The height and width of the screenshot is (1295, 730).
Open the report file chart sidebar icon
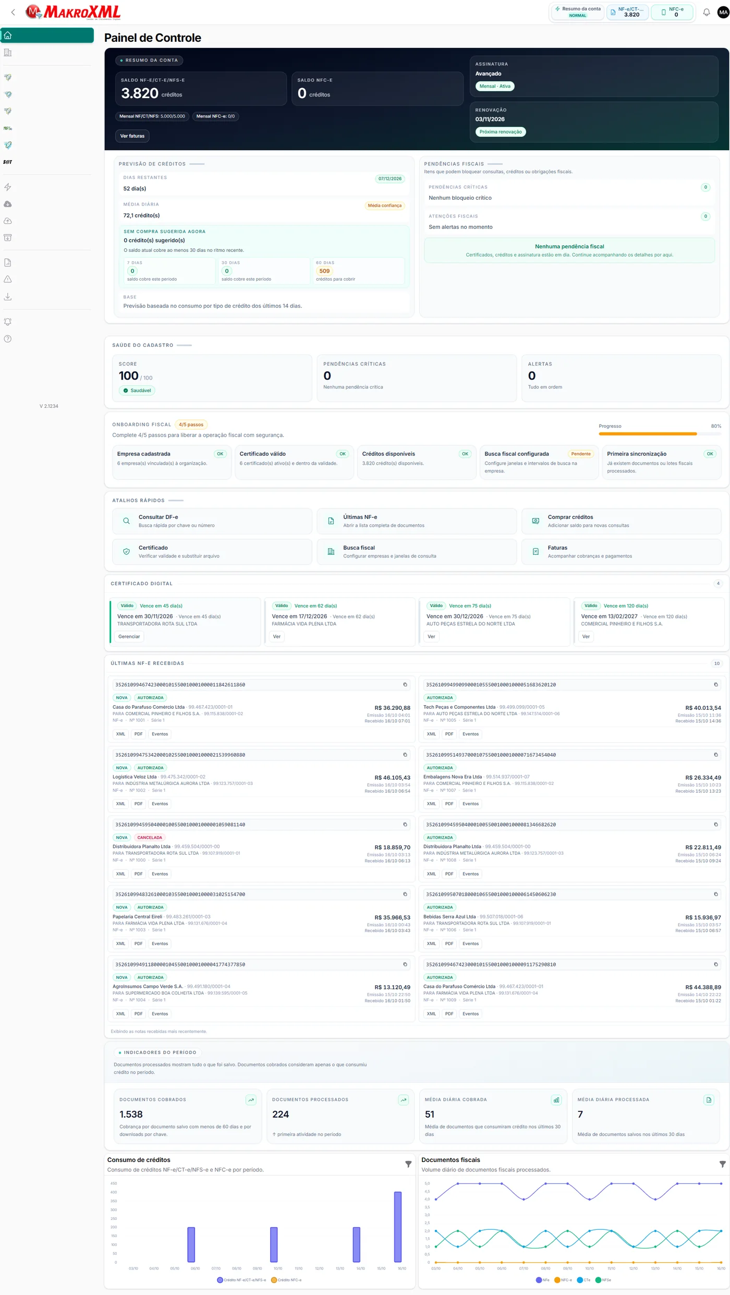[x=8, y=263]
